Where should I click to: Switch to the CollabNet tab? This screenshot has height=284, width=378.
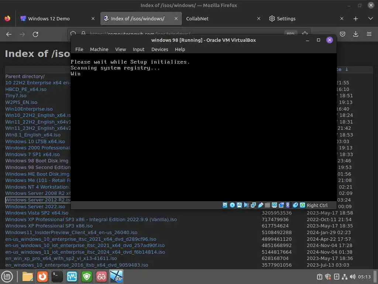point(223,18)
